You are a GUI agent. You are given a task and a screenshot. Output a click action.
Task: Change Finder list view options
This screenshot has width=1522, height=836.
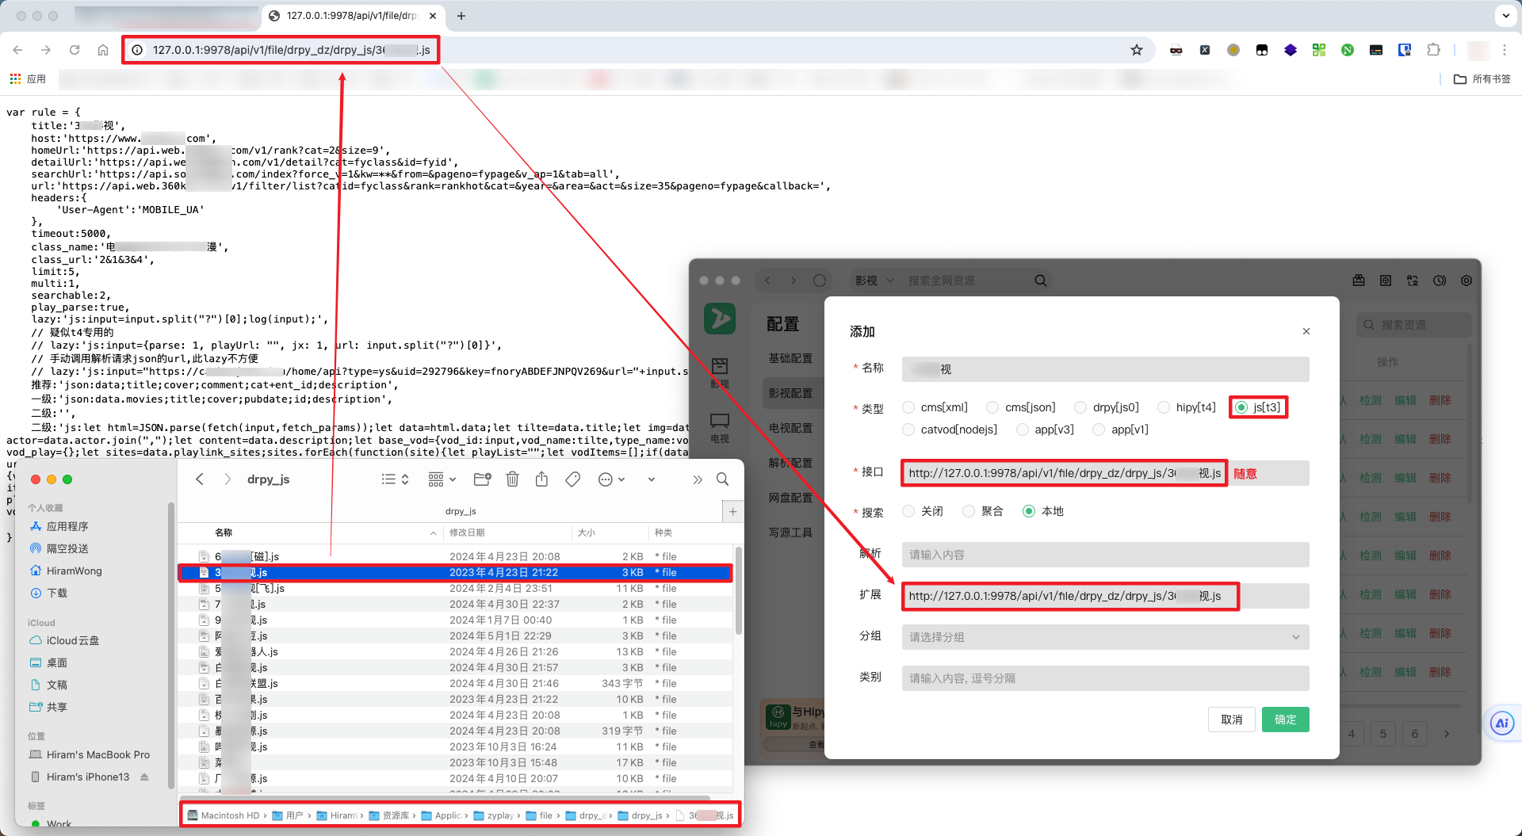click(395, 479)
